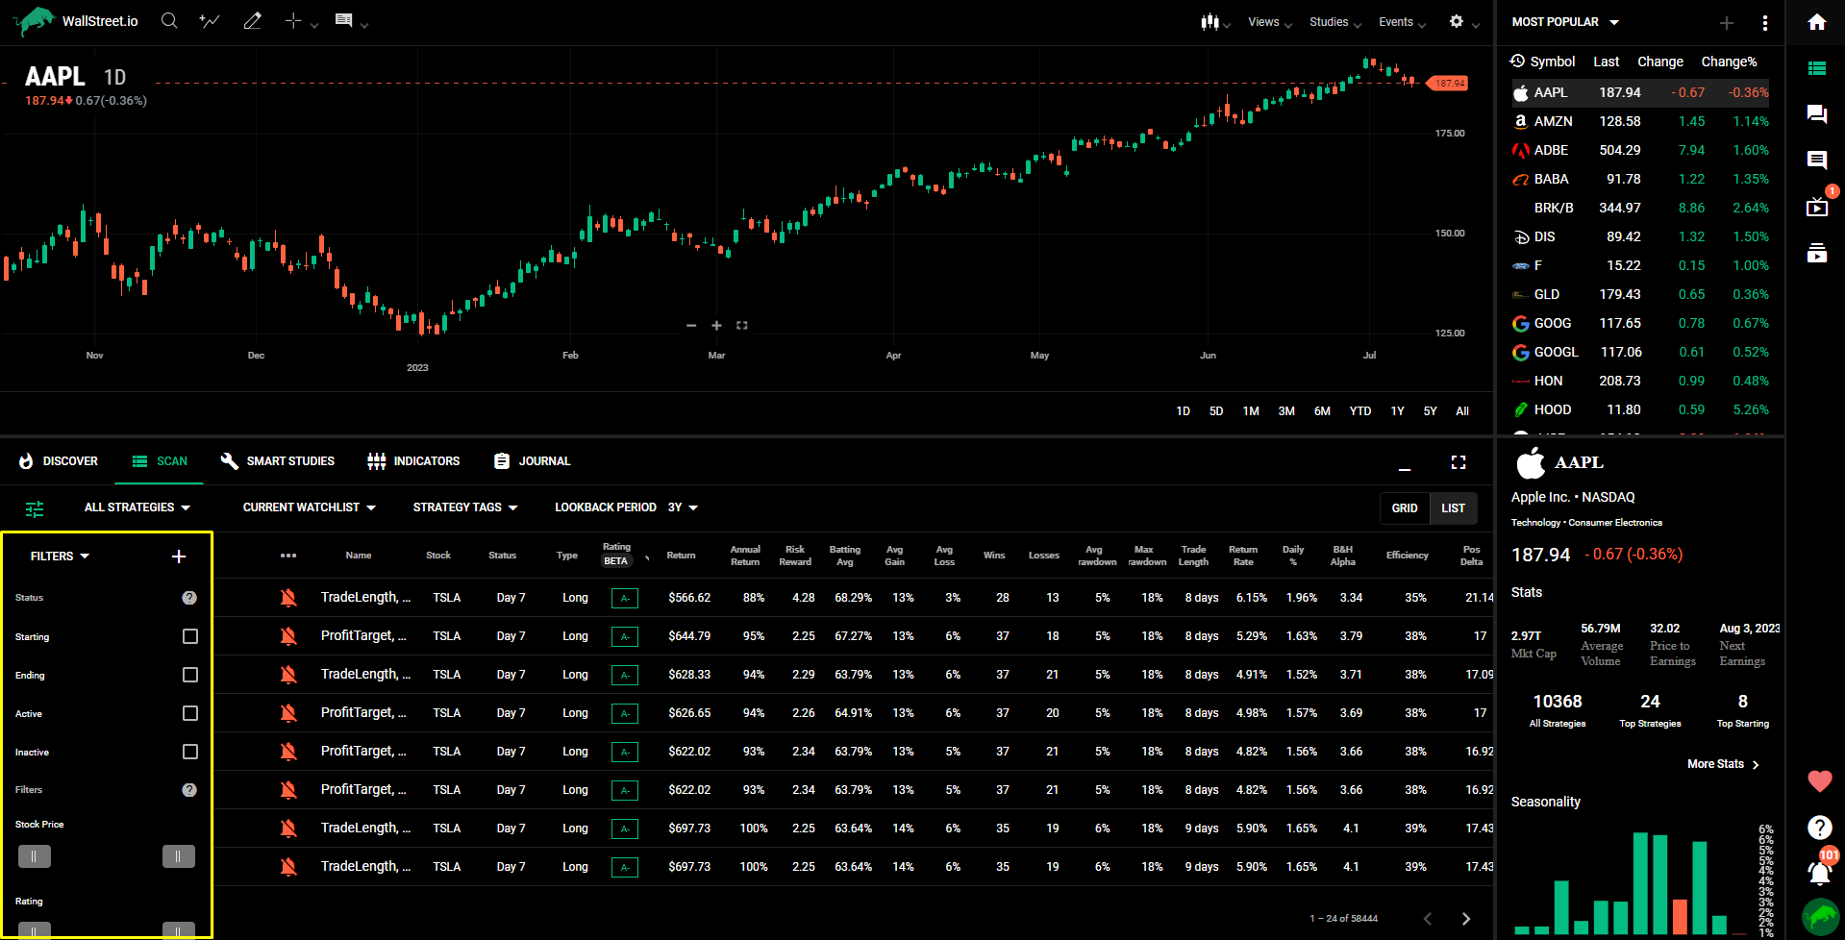This screenshot has height=940, width=1845.
Task: Switch results to GRID view
Action: (1405, 507)
